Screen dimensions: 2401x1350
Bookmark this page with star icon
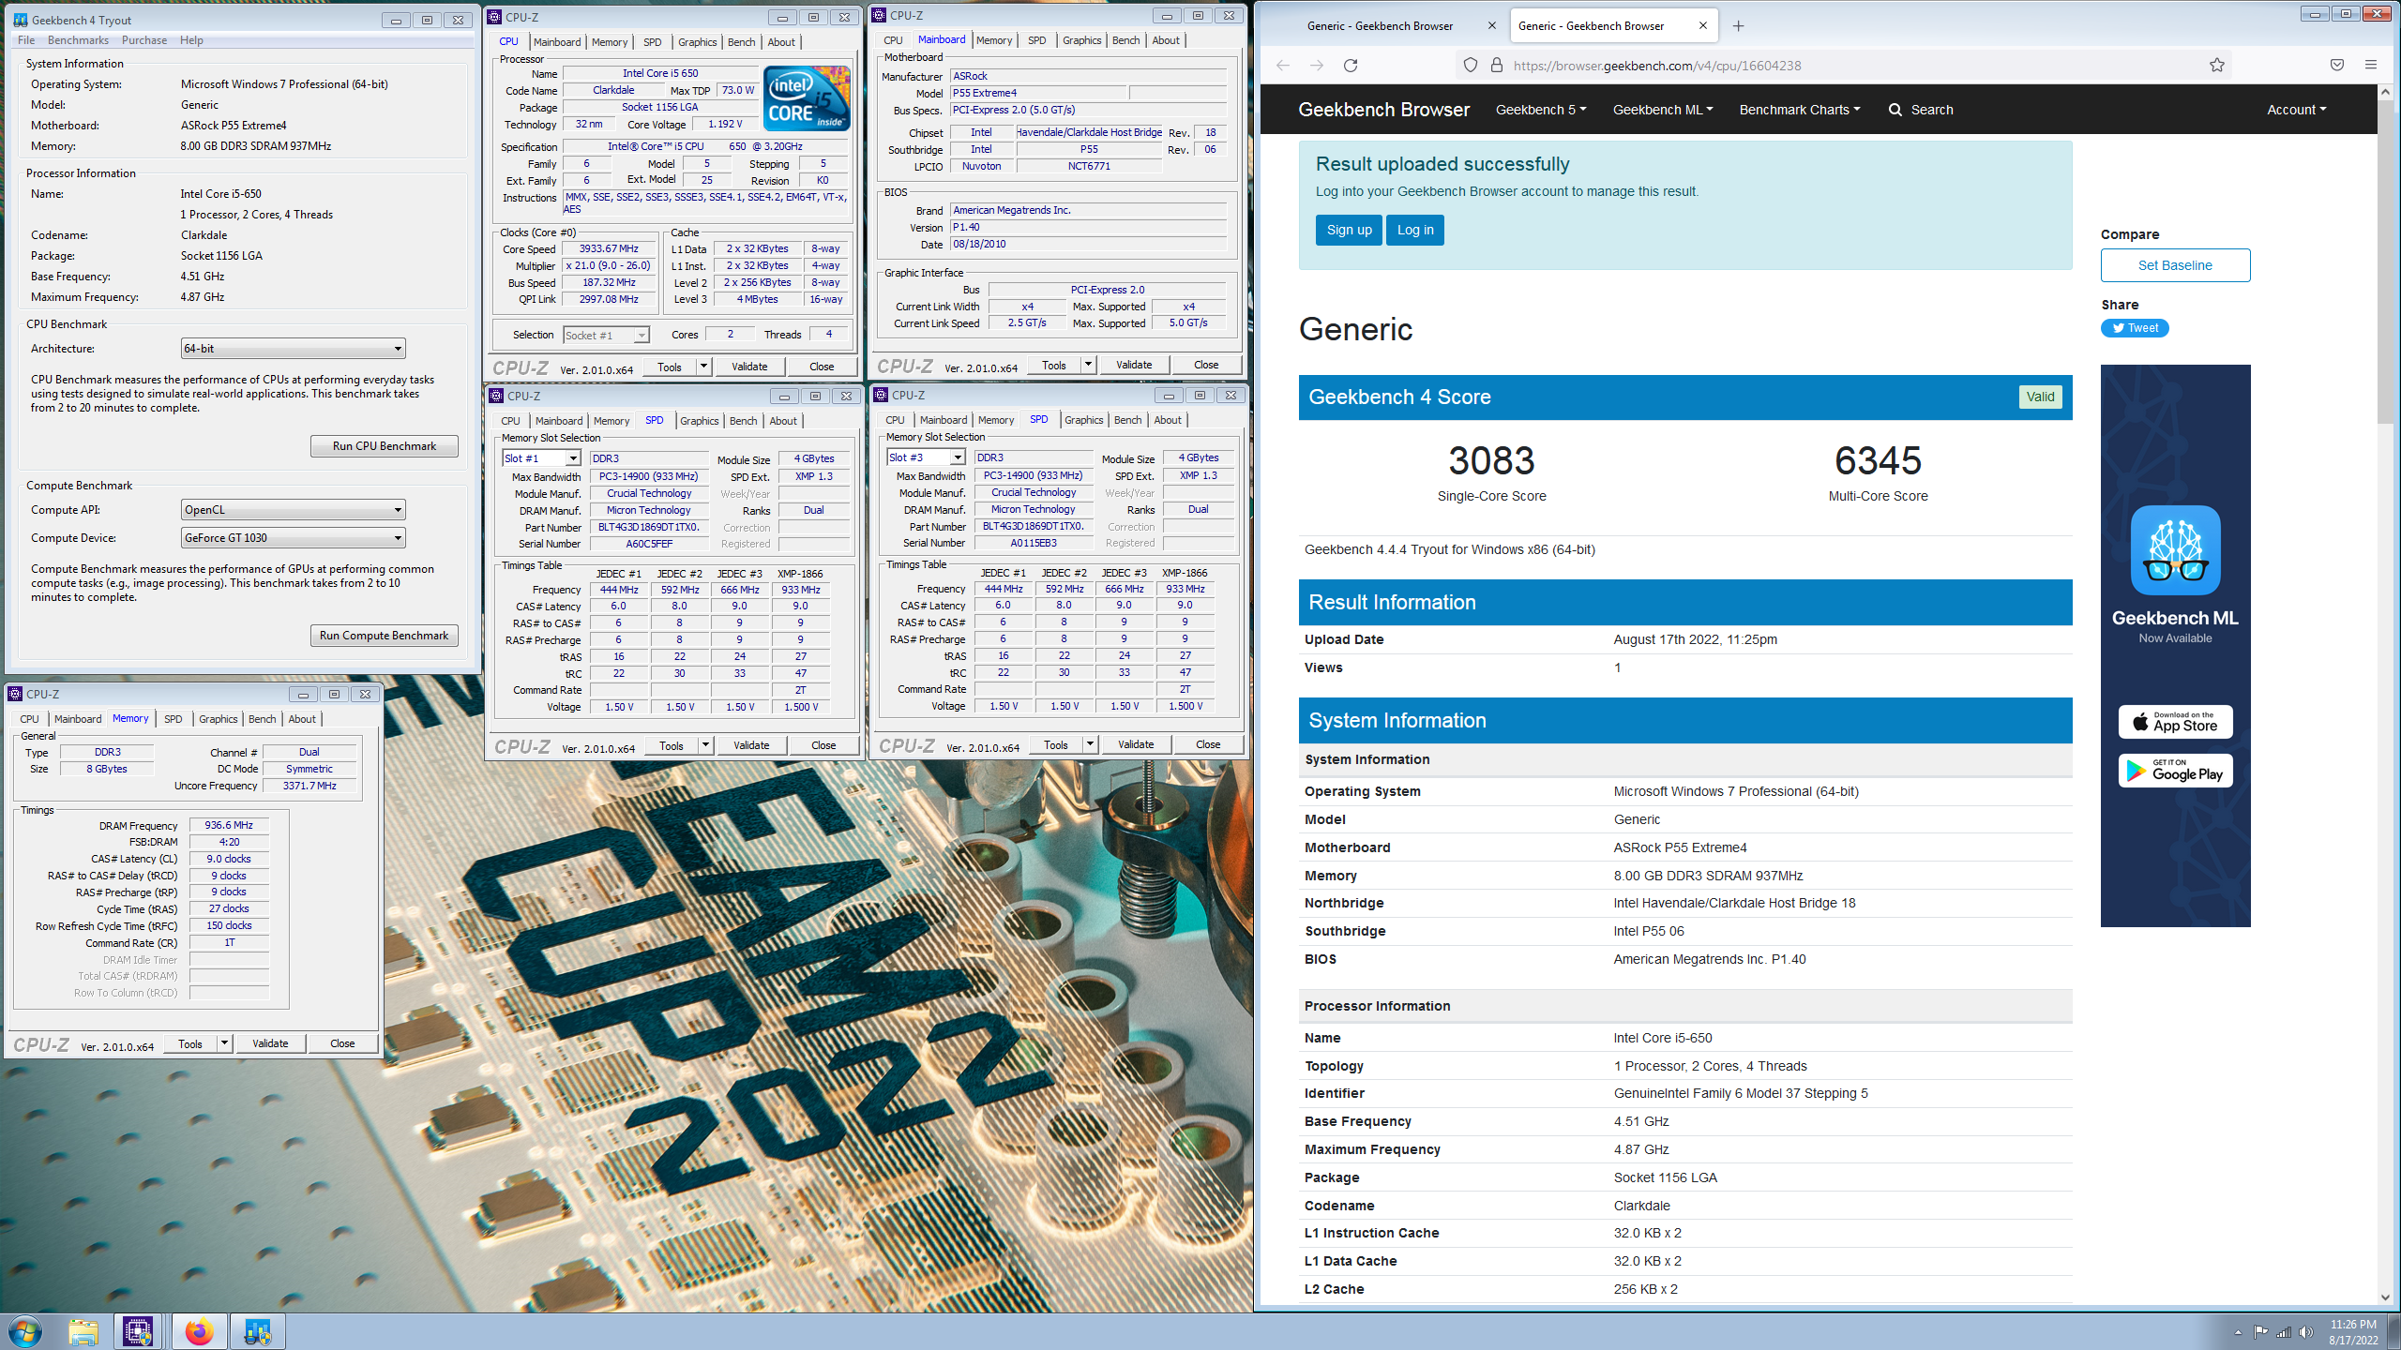point(2216,65)
